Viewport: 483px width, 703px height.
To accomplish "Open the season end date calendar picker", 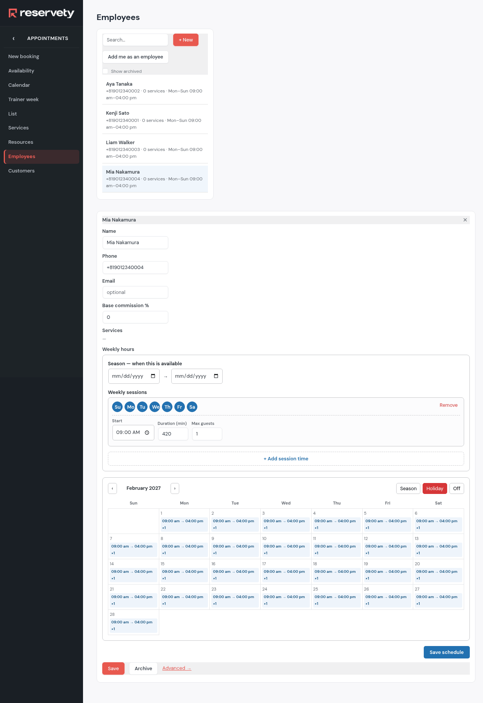I will [x=216, y=376].
